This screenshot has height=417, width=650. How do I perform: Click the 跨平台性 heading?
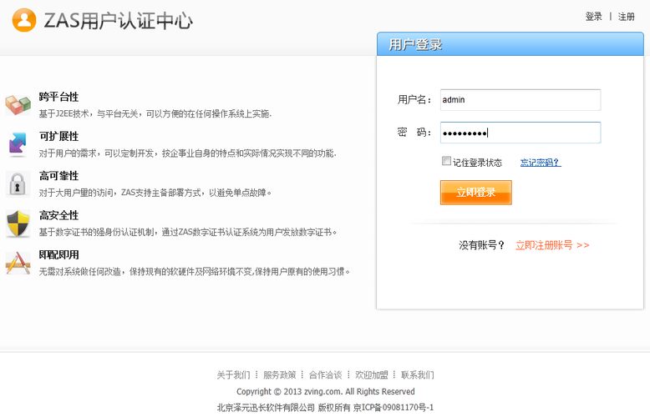click(58, 97)
